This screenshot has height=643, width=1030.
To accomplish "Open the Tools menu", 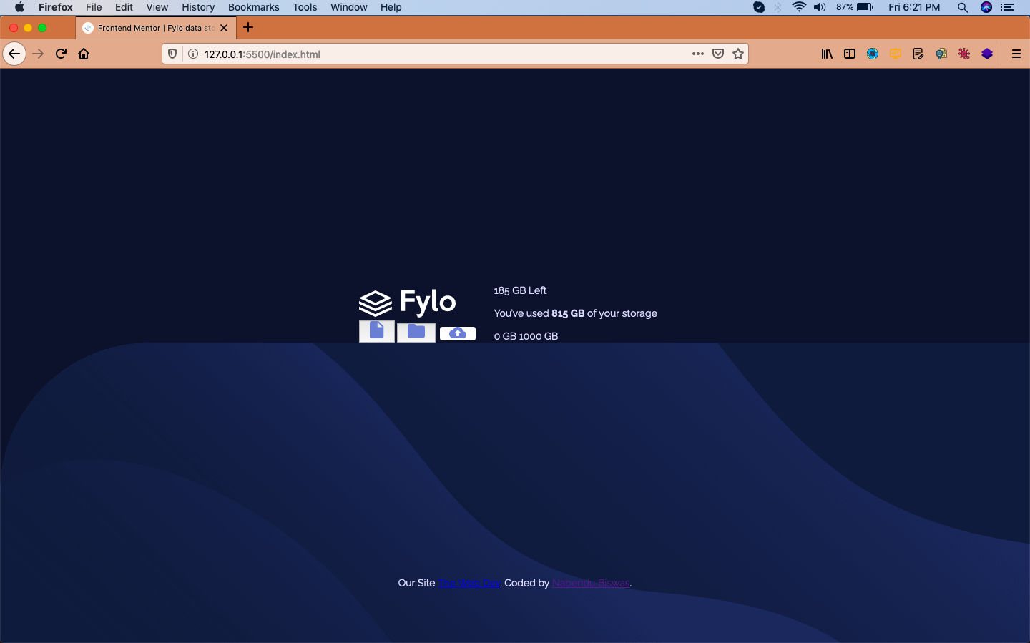I will click(305, 7).
